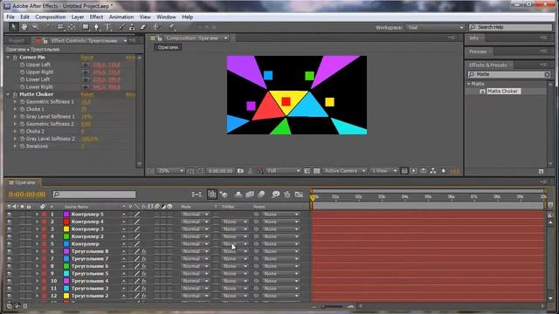Reset the Matte Choker effect
This screenshot has height=314, width=559.
(x=86, y=94)
